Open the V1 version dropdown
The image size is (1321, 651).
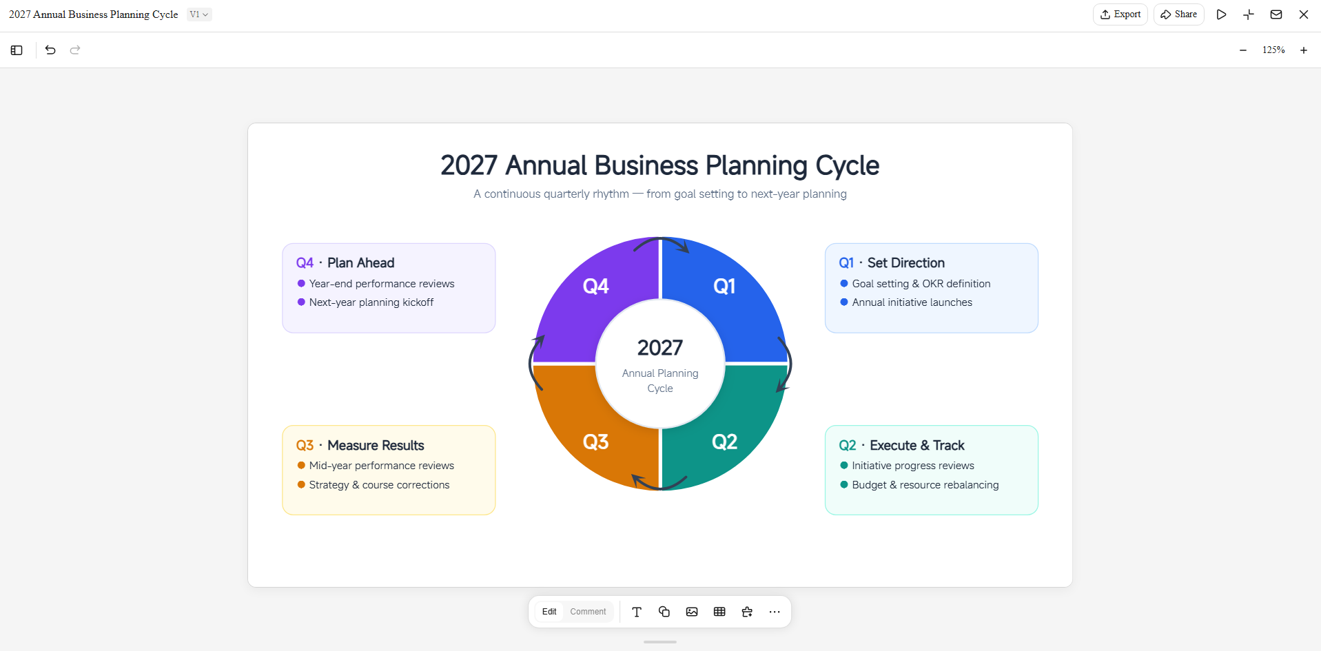coord(199,14)
